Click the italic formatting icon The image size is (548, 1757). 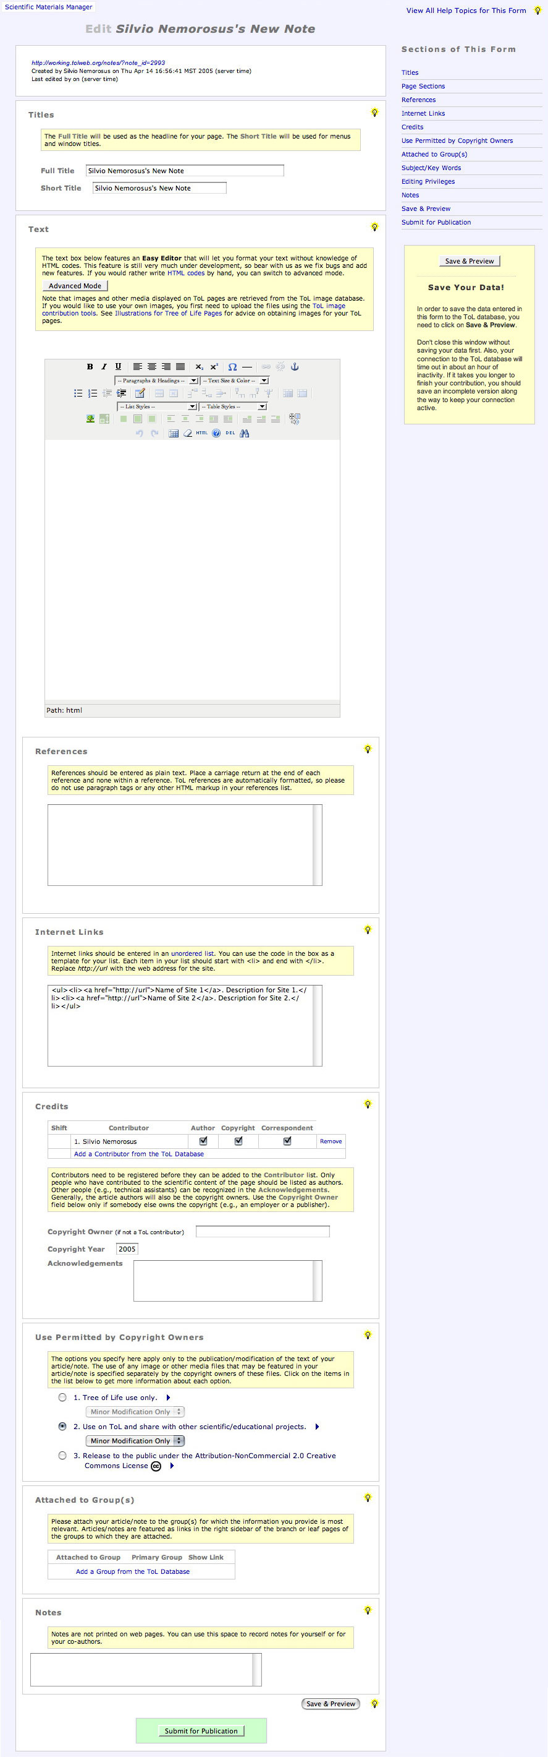pyautogui.click(x=104, y=366)
